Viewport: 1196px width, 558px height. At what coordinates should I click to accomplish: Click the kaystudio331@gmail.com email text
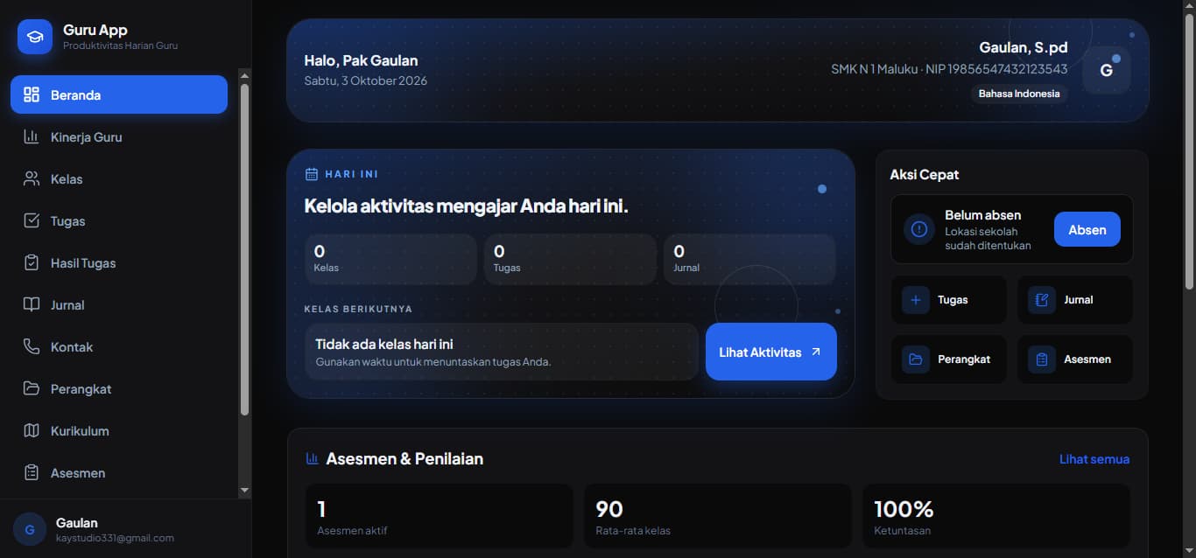pos(115,538)
